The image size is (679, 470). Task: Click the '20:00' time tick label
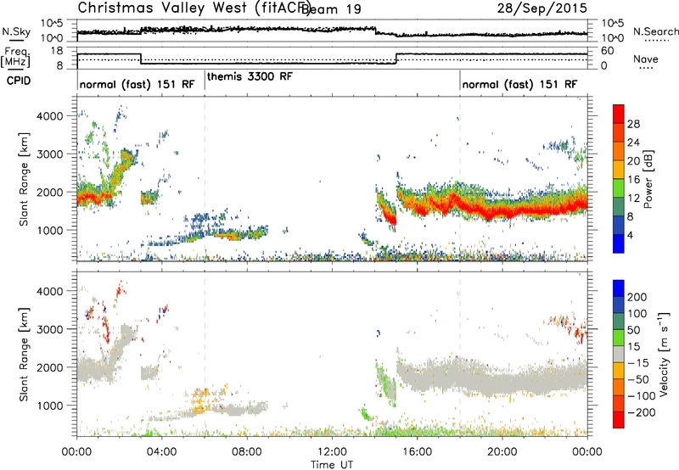(502, 452)
